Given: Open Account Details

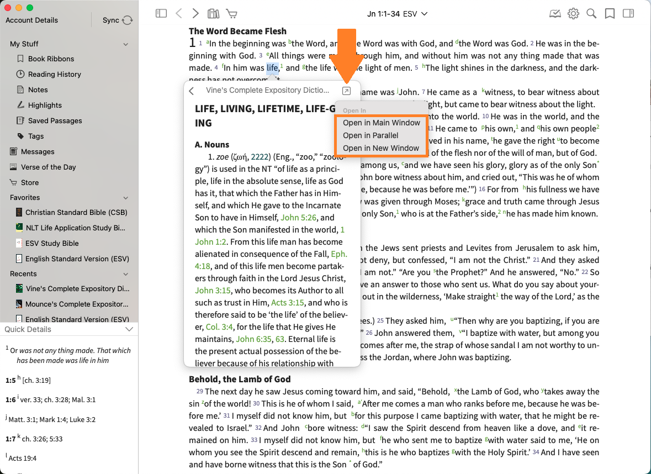Looking at the screenshot, I should [x=31, y=20].
